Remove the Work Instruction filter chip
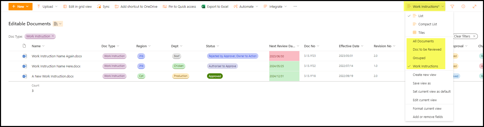Viewport: 484px width, 127px height. (x=53, y=36)
